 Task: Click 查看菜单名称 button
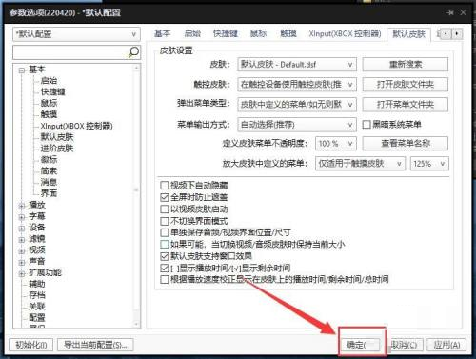click(x=406, y=144)
